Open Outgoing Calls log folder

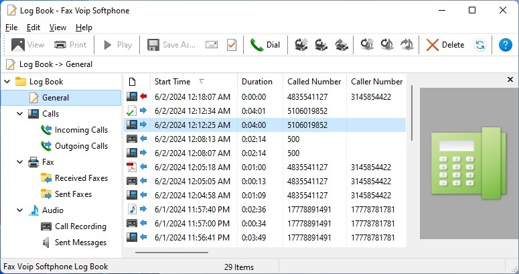click(x=80, y=146)
